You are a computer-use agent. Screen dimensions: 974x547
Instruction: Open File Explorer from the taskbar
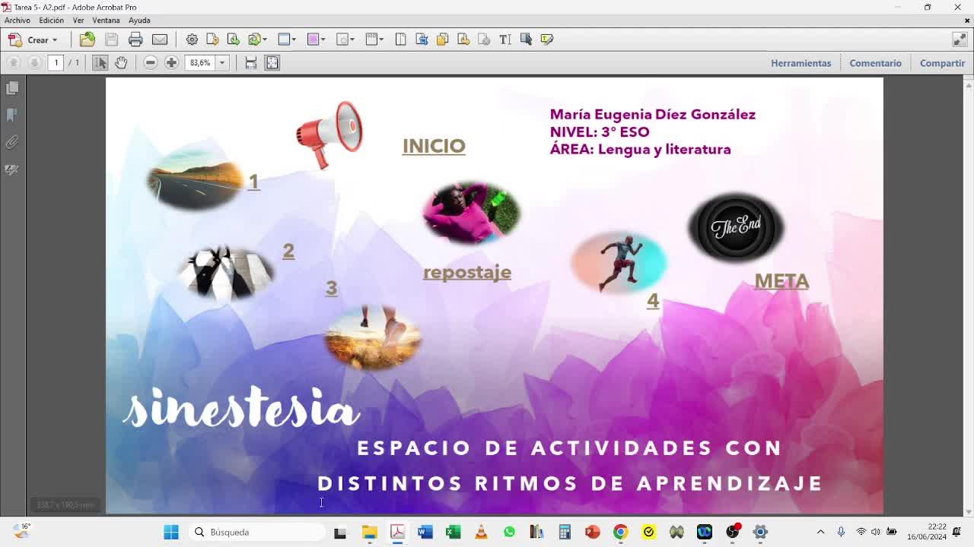tap(369, 533)
